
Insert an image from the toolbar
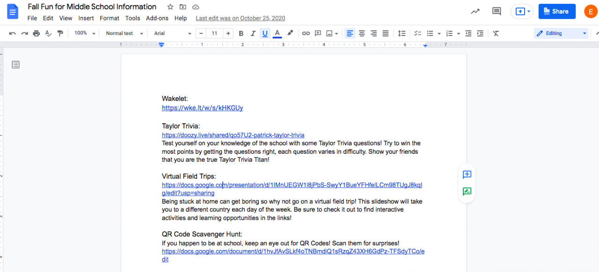[329, 33]
